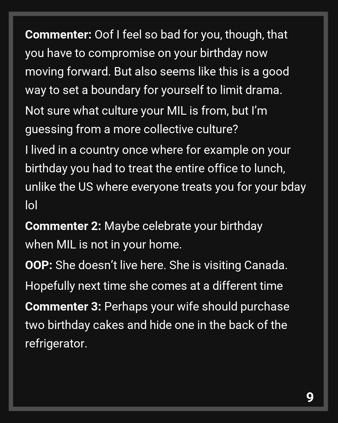The image size is (338, 423).
Task: Select the bold "Commenter 2:" label
Action: point(63,226)
